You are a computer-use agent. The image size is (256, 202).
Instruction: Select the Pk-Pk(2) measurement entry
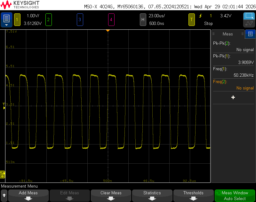point(233,46)
